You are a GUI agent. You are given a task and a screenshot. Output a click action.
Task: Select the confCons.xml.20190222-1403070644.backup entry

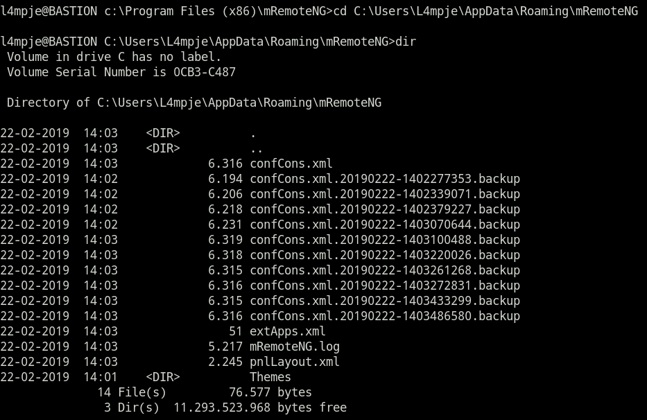coord(384,225)
